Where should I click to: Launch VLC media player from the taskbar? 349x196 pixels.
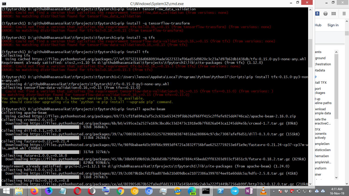point(263,191)
